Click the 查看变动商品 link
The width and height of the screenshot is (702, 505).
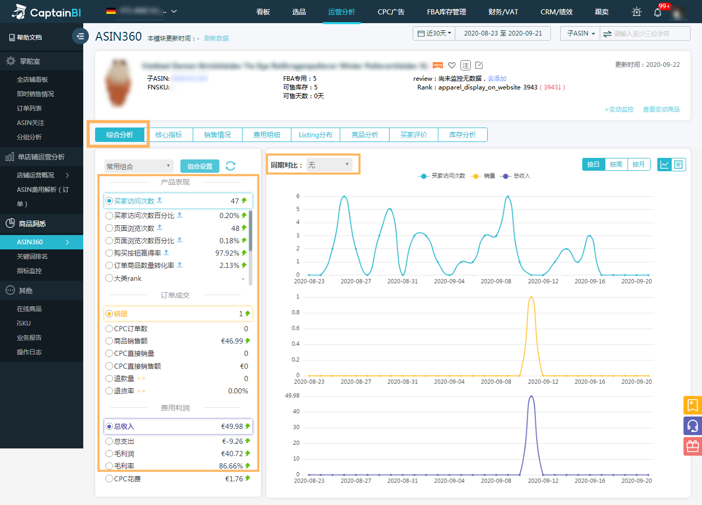click(661, 110)
